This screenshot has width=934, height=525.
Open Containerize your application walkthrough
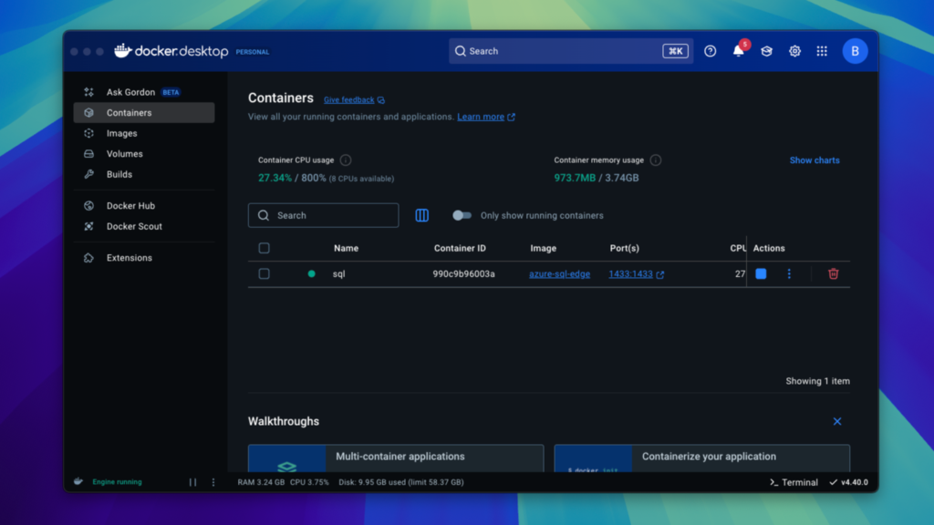point(701,458)
